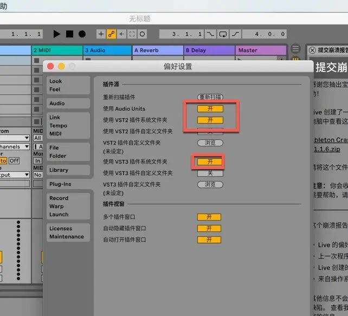
Task: Select the A Reverb return track
Action: [x=158, y=50]
